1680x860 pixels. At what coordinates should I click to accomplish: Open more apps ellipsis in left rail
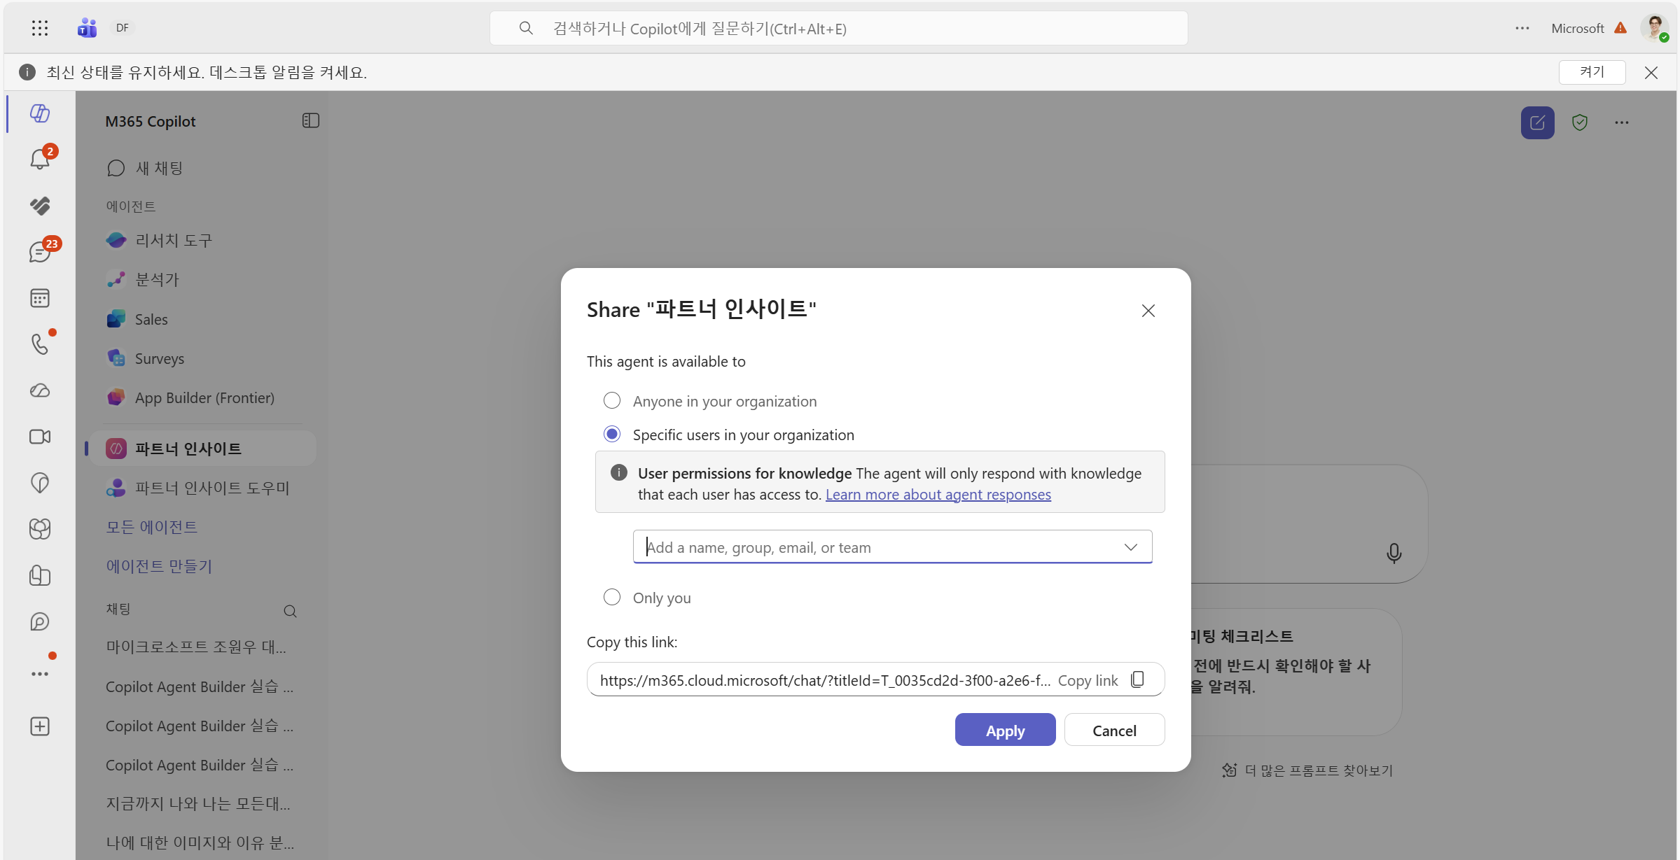tap(40, 673)
